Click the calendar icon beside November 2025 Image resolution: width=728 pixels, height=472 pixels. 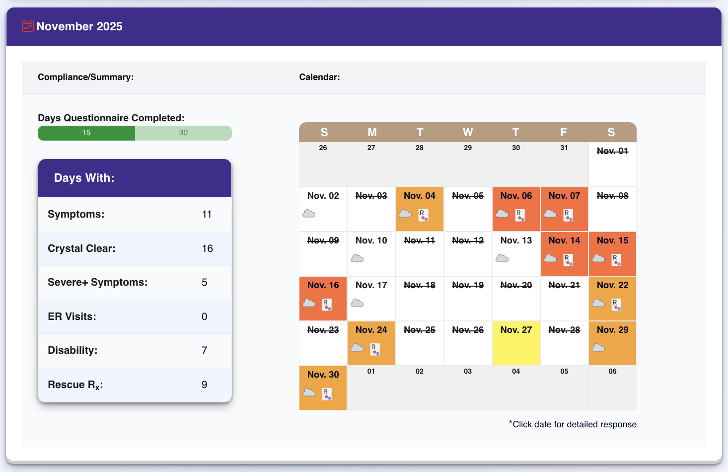(x=28, y=26)
